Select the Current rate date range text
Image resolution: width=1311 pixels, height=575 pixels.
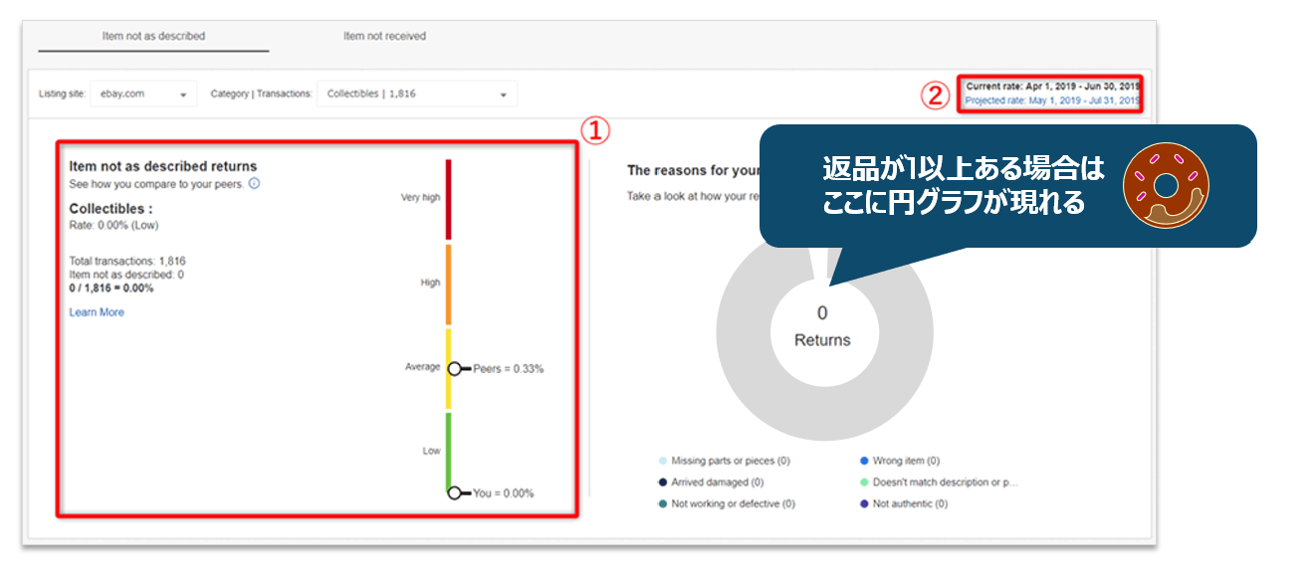coord(1052,87)
